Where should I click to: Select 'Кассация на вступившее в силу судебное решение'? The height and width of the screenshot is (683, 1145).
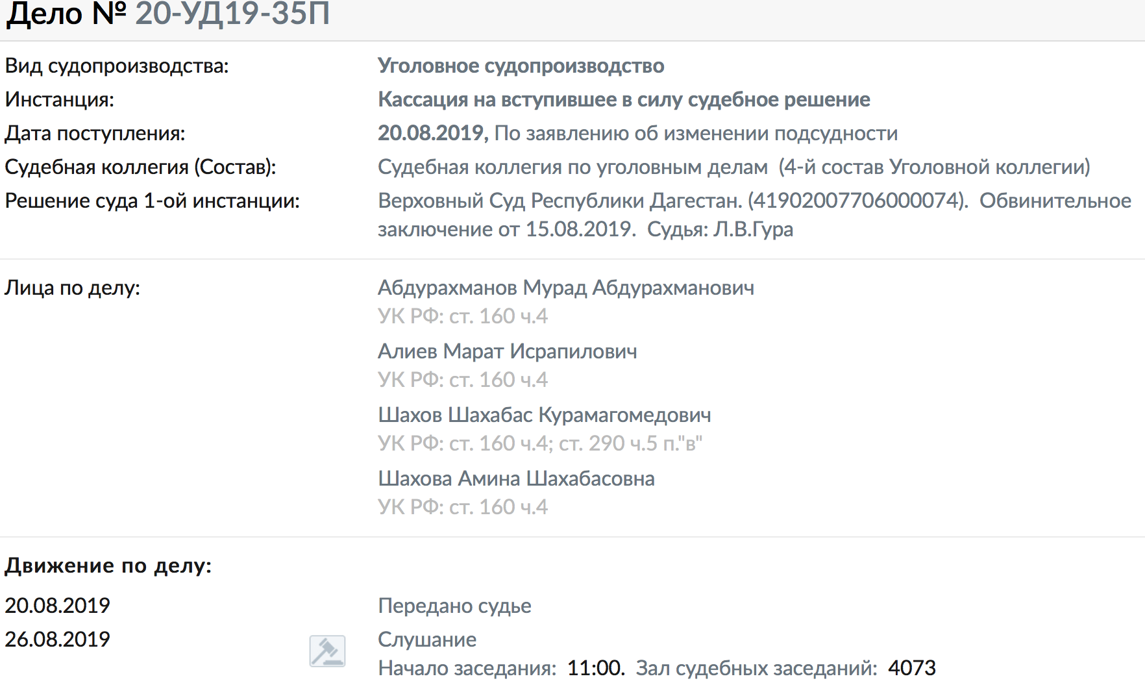(624, 99)
